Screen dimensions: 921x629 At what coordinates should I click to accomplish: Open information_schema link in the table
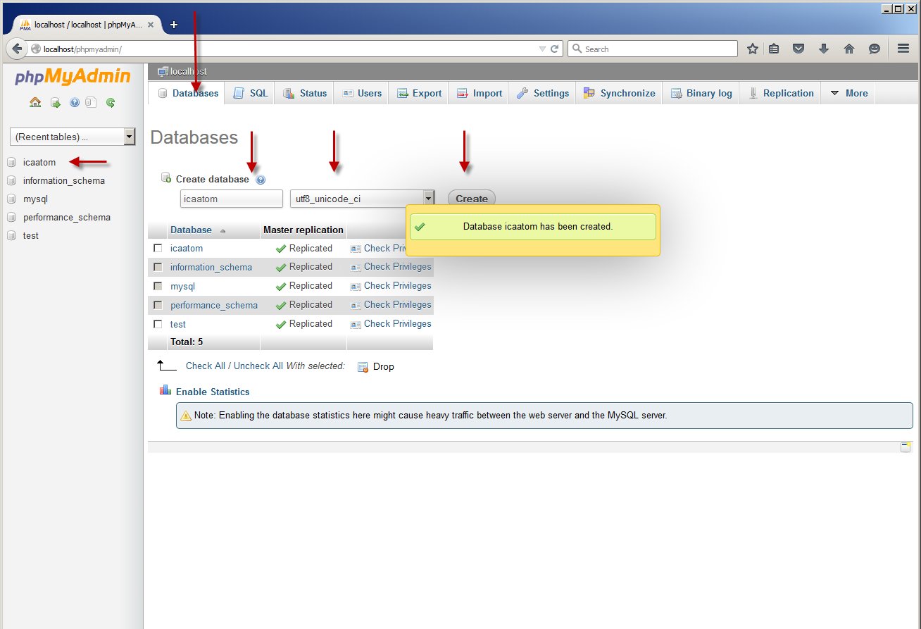coord(211,268)
